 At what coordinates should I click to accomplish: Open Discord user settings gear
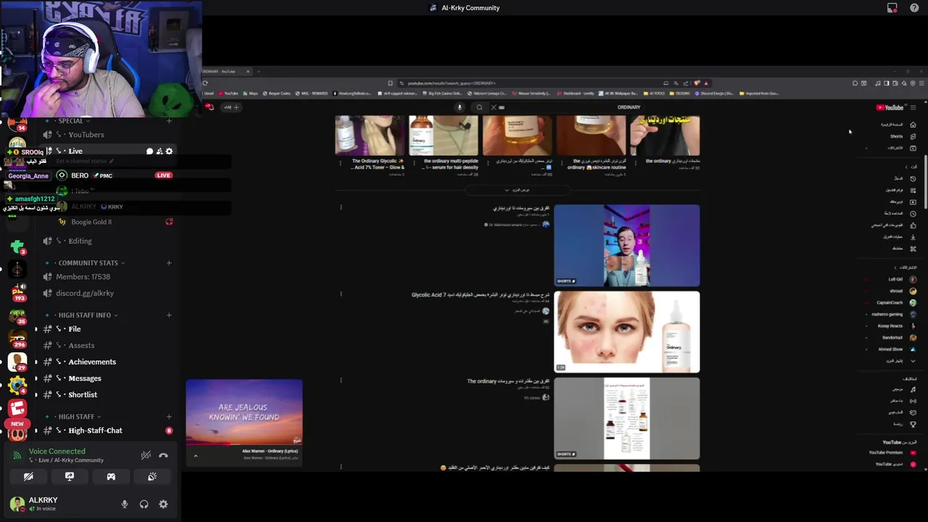[163, 504]
